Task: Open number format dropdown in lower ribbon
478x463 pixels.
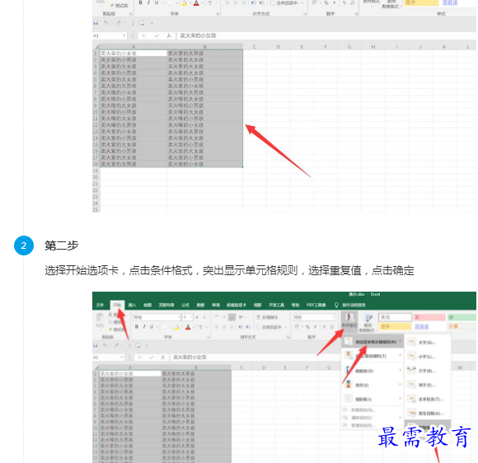Action: click(333, 317)
